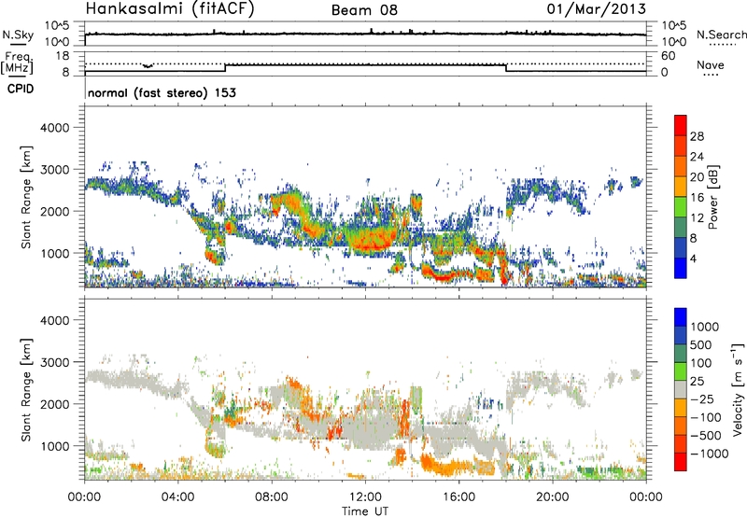Click the 12:00 time axis label
Screen dimensions: 747x517
pos(365,497)
